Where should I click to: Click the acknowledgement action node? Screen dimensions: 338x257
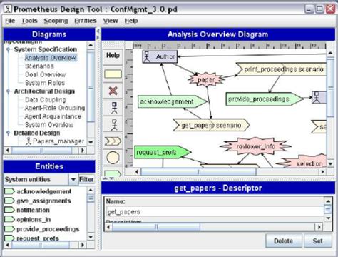point(172,101)
